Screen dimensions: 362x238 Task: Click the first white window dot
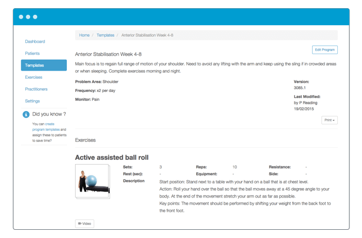(x=21, y=17)
